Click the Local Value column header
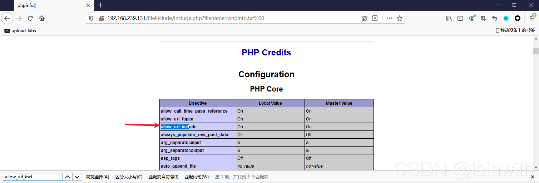This screenshot has width=539, height=183. pos(270,103)
